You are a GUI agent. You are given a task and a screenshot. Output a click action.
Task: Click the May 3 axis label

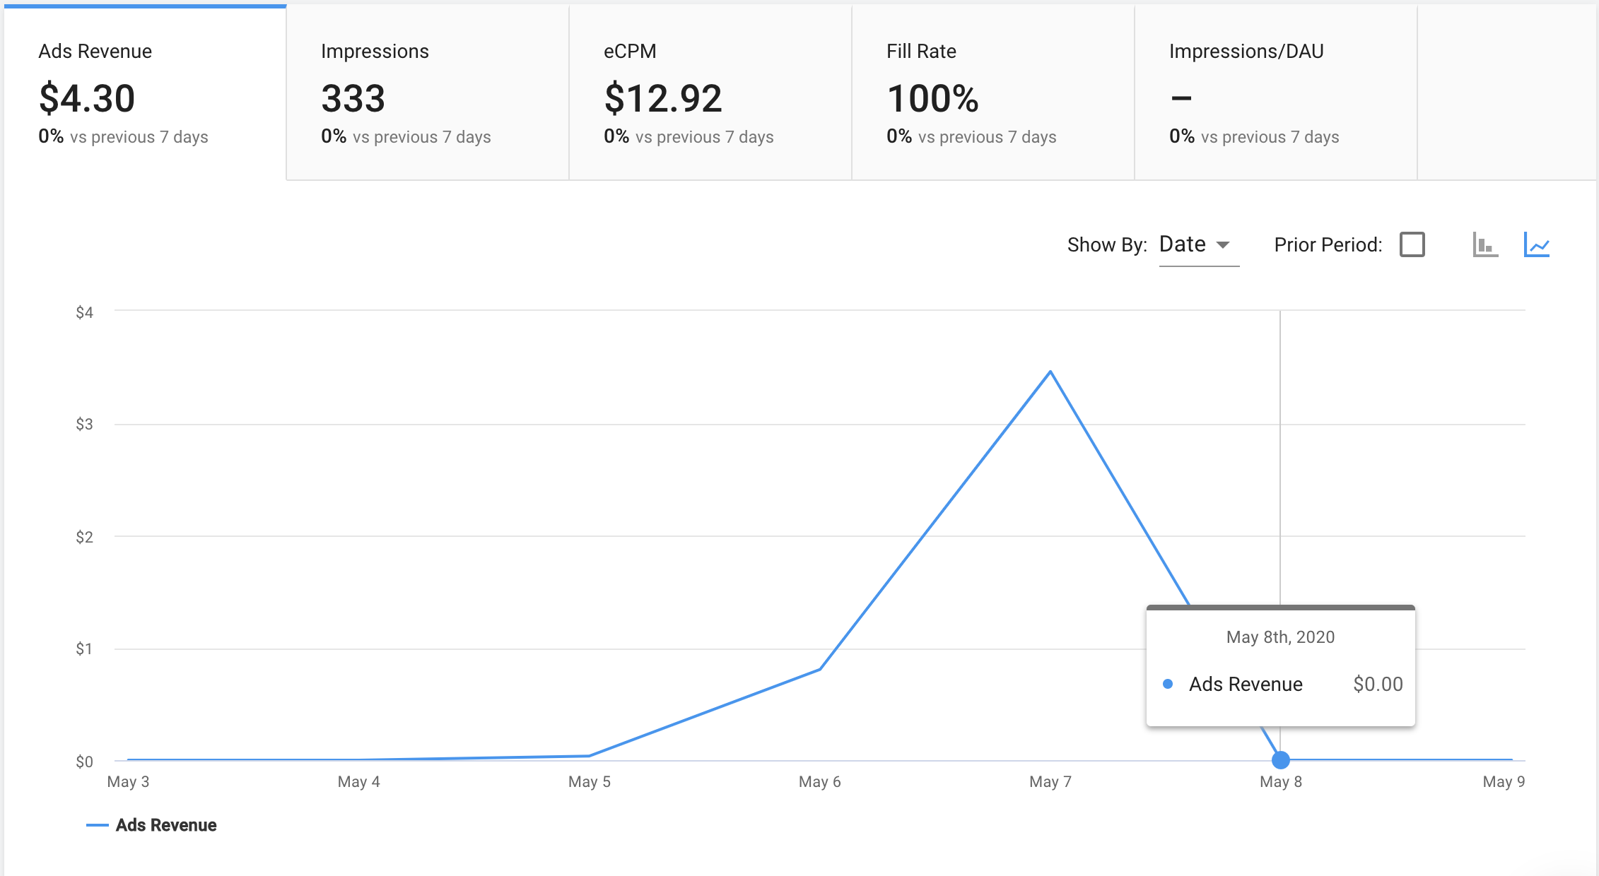(128, 781)
